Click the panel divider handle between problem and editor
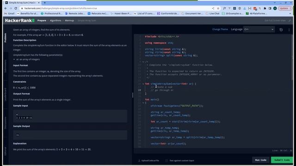 pyautogui.click(x=133, y=95)
